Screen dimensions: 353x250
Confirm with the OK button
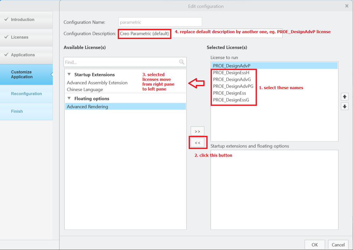tap(315, 245)
